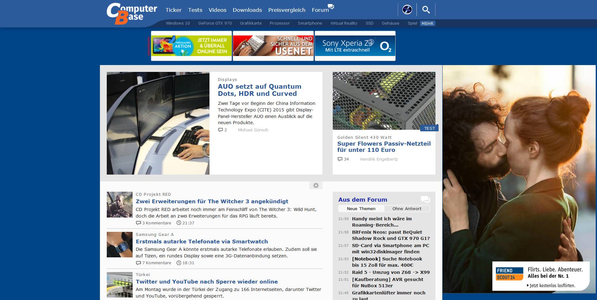Open the Gehäuse topic link
Viewport: 597px width, 300px height.
(x=391, y=23)
